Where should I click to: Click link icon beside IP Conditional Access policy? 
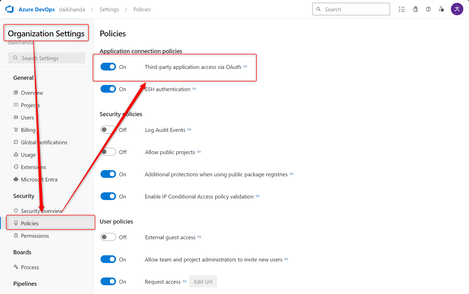258,196
